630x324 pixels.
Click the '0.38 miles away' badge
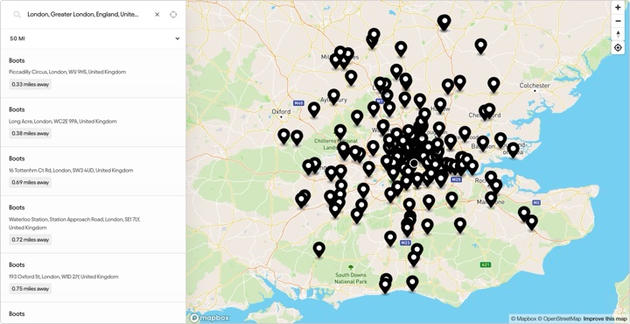31,133
